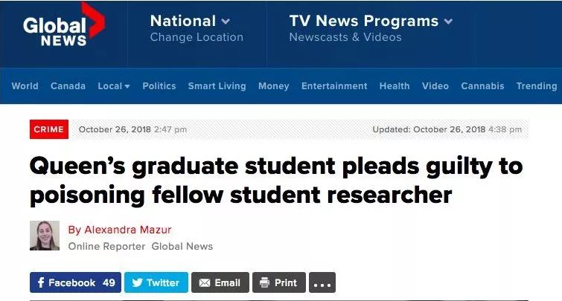Click the Global News logo
Image resolution: width=562 pixels, height=301 pixels.
[64, 25]
